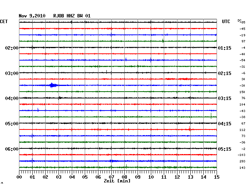Click minute axis label '04'
247x187 pixels.
[x=72, y=177]
